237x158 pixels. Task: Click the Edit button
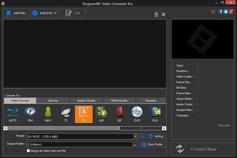(x=72, y=13)
